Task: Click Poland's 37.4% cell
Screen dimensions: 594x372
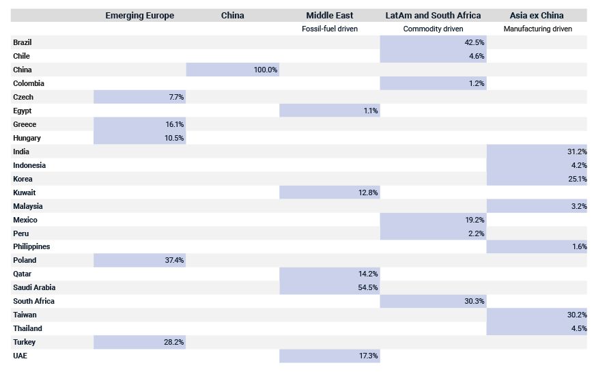Action: [140, 260]
